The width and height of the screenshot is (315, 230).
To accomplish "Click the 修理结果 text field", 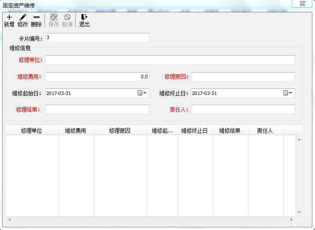I will (97, 109).
